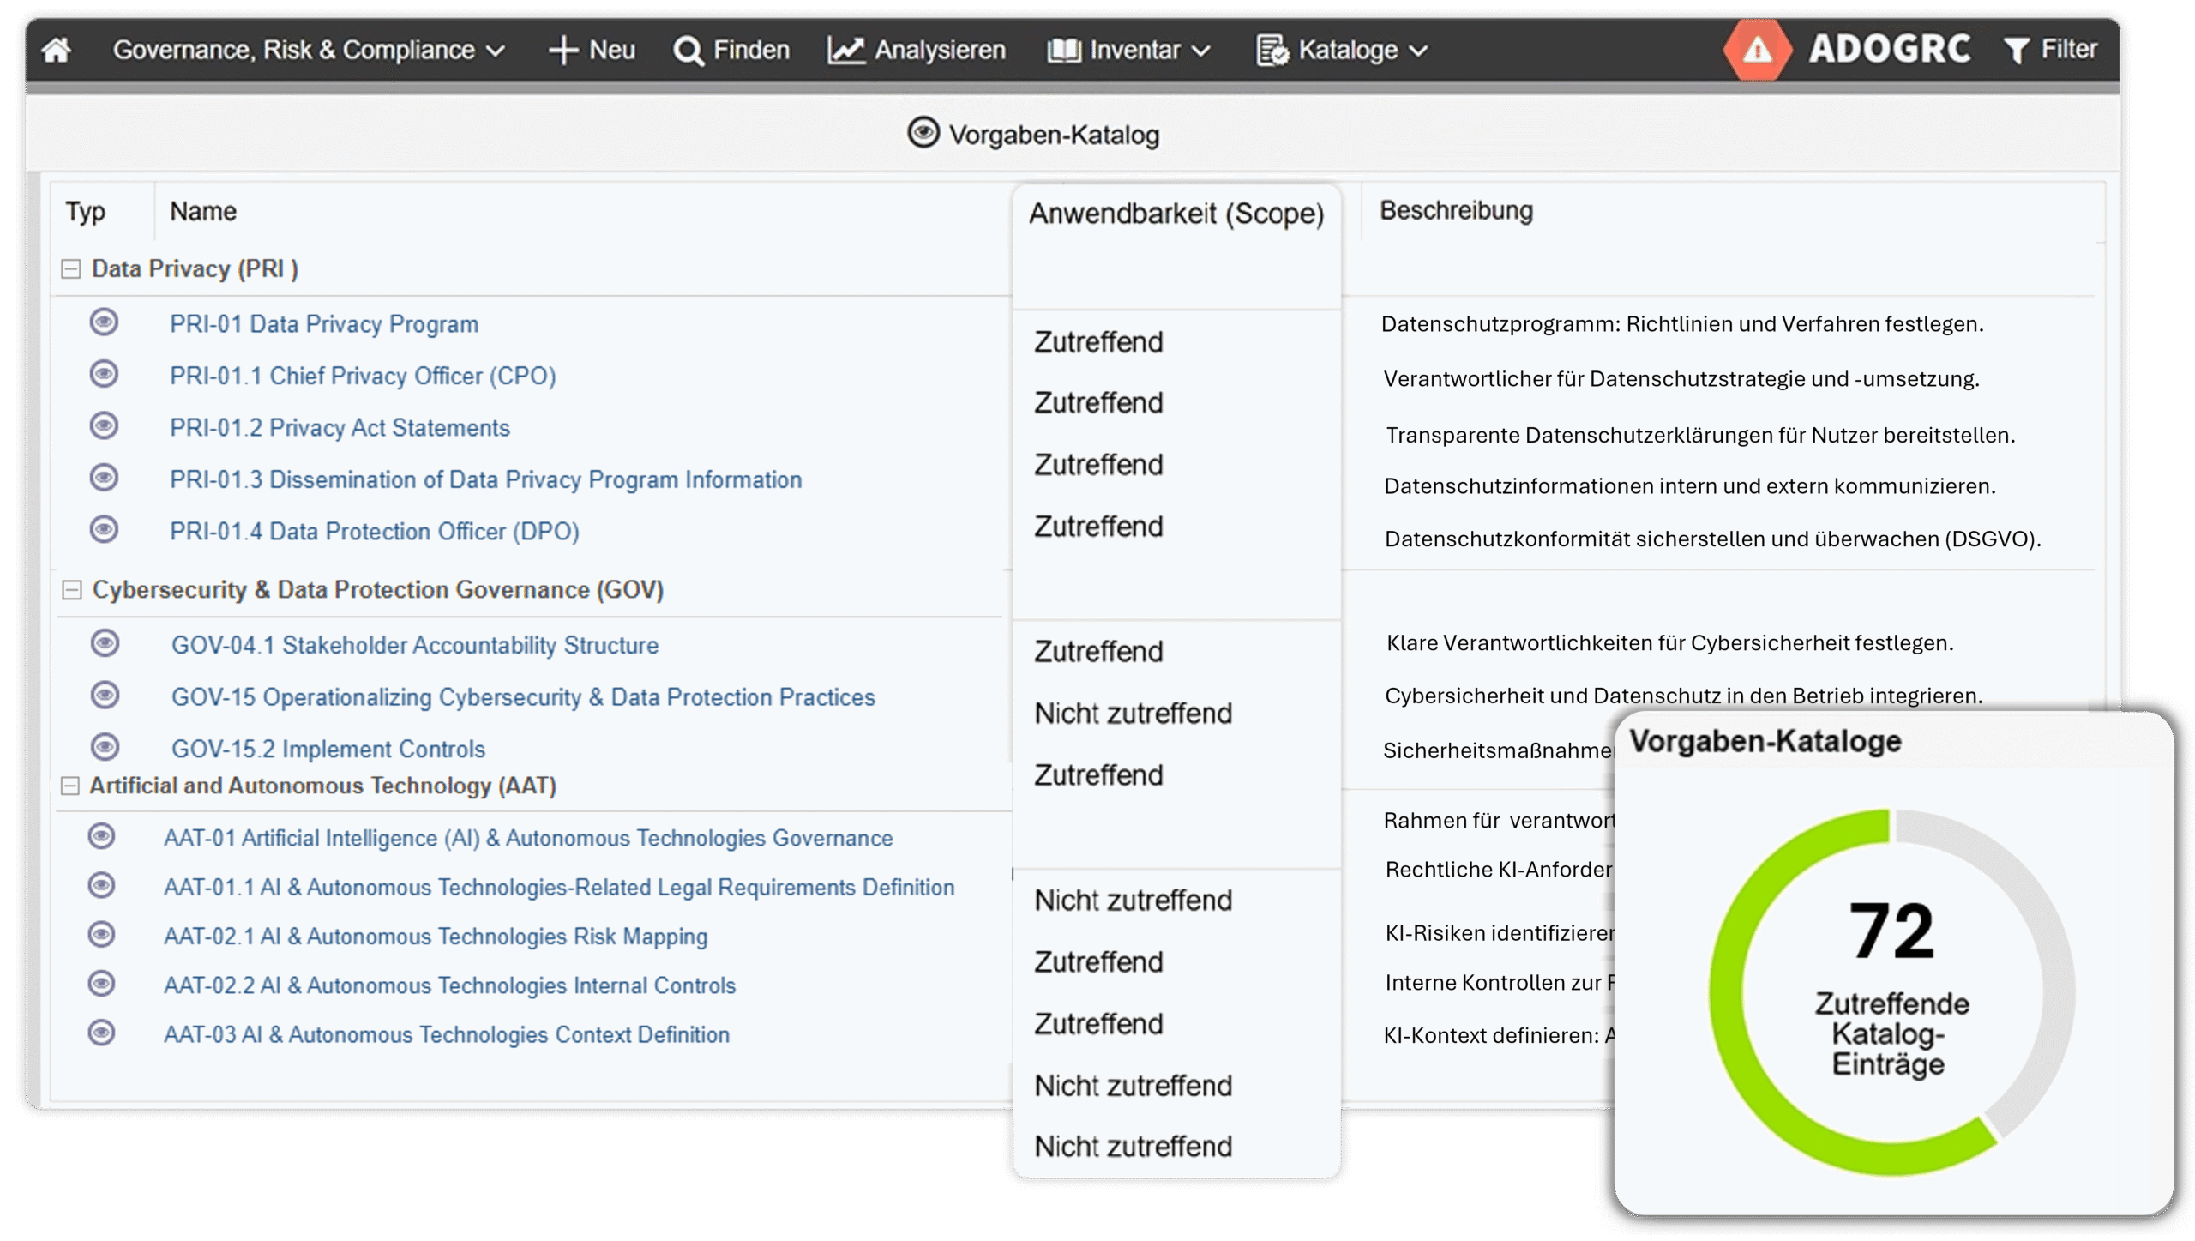Viewport: 2195px width, 1241px height.
Task: Click the Nicht zutreffend scope of GOV-15
Action: coord(1133,714)
